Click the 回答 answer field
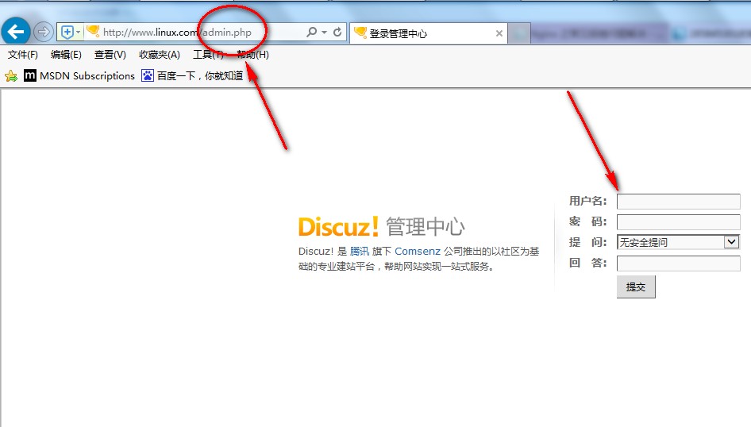This screenshot has width=751, height=427. tap(678, 264)
